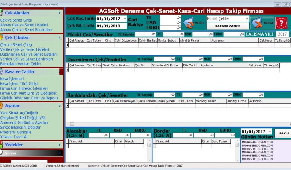Screen dimensions: 291x170
Task: Expand the Yedekler section
Action: [x=60, y=145]
